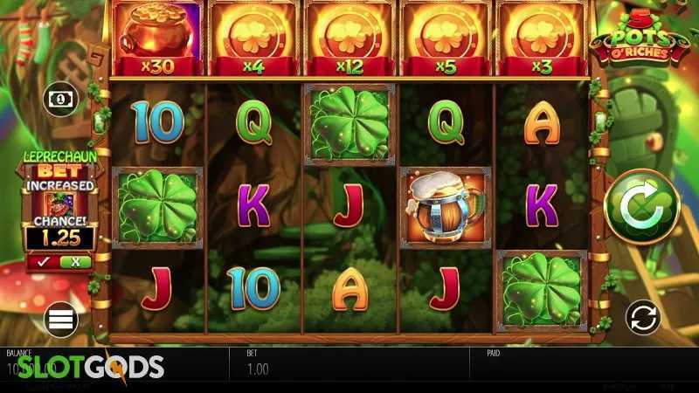Confirm Leprechaun Bet with the checkmark
Image resolution: width=699 pixels, height=393 pixels.
(x=43, y=262)
